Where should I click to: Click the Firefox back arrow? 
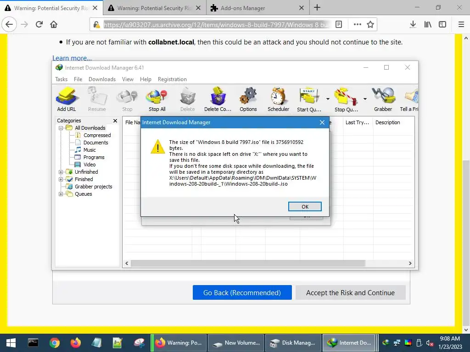point(9,24)
